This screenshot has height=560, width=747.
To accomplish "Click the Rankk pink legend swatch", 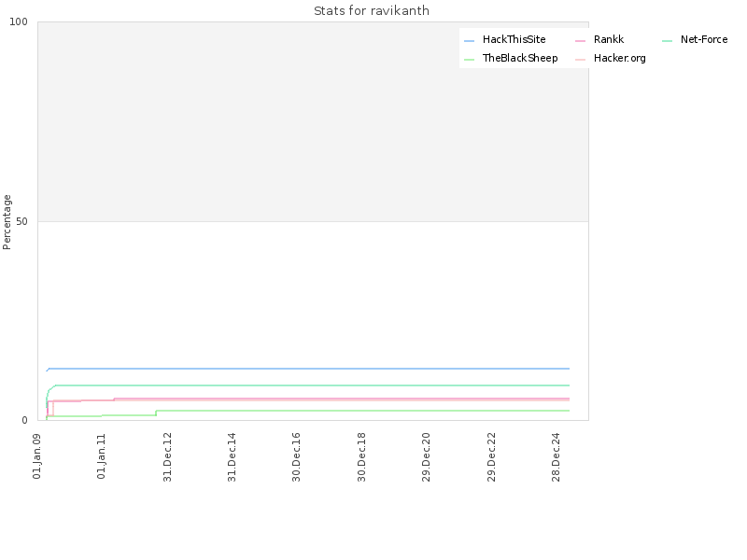I will (580, 41).
